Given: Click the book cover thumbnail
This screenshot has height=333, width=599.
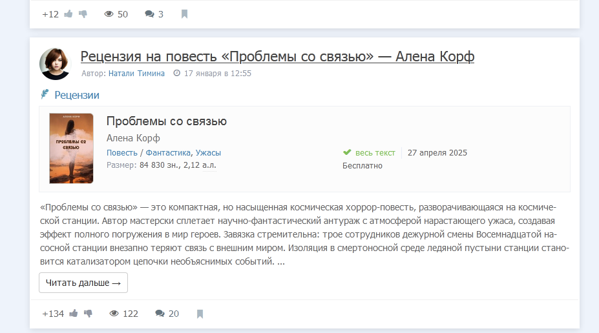Looking at the screenshot, I should 71,148.
